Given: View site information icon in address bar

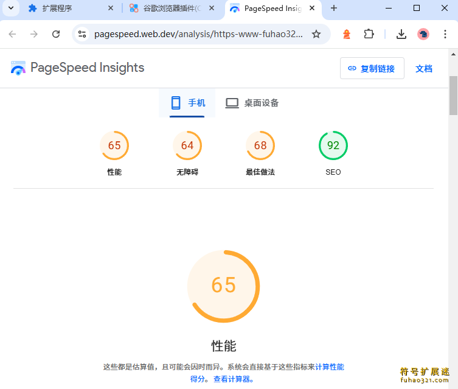Looking at the screenshot, I should 82,34.
